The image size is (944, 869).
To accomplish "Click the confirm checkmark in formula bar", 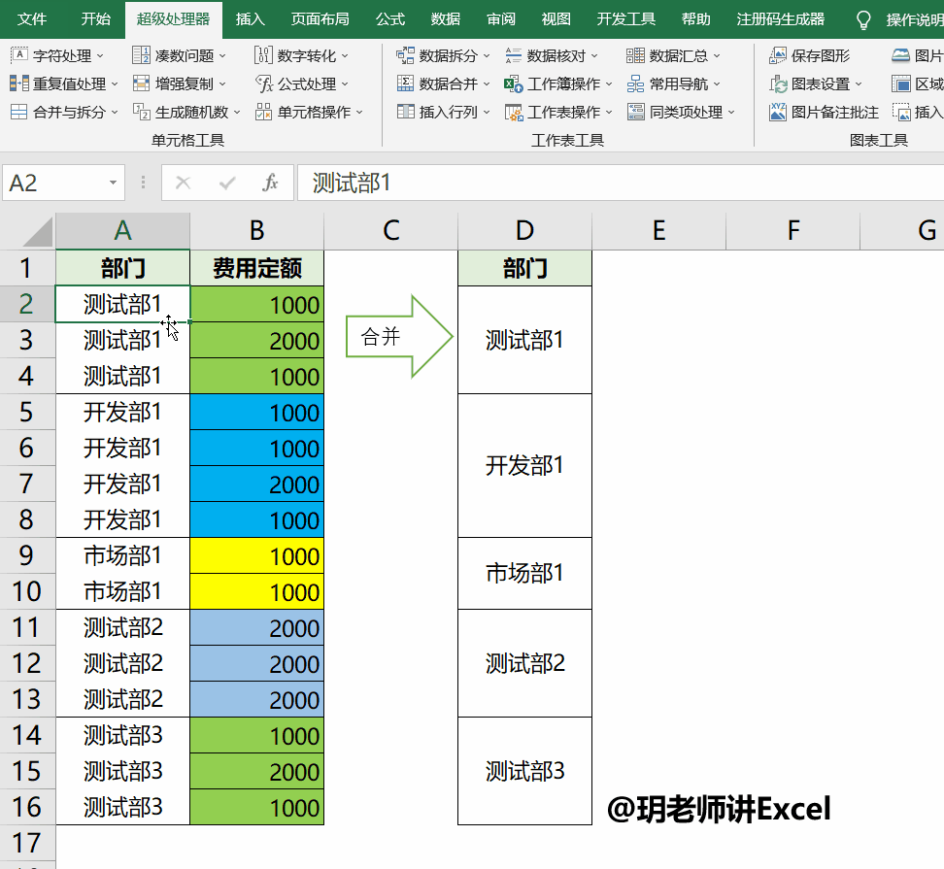I will coord(227,183).
